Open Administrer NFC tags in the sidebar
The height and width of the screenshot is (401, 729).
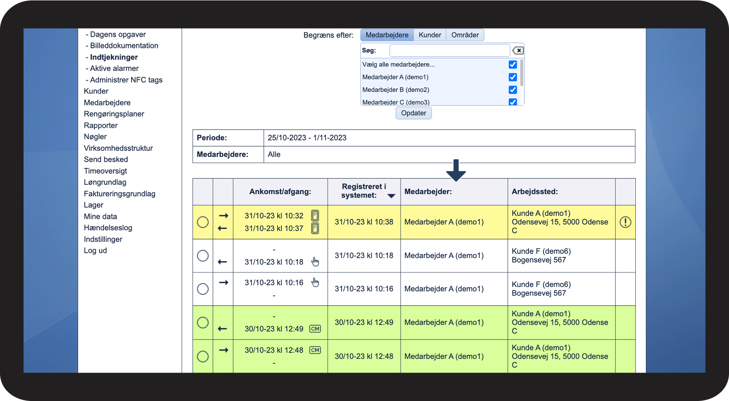[x=126, y=80]
